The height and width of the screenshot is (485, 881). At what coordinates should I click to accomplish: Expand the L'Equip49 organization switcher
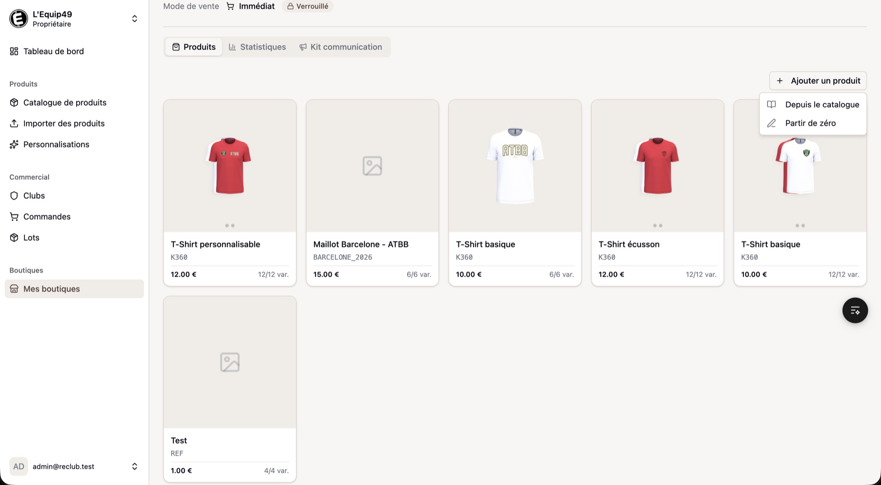[x=134, y=19]
